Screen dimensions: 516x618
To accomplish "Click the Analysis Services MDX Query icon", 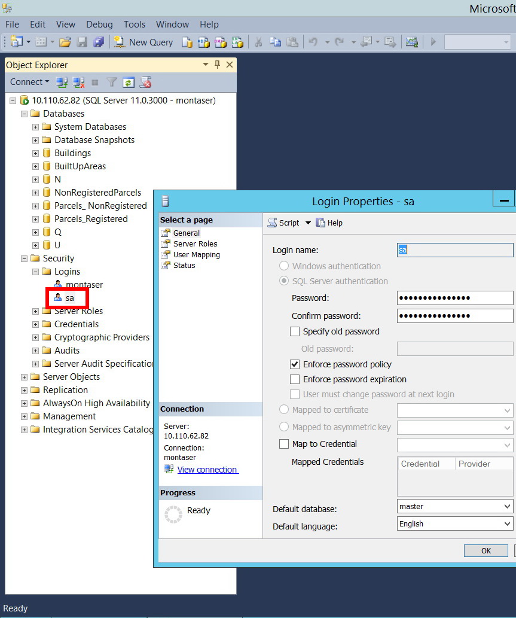I will click(x=204, y=42).
